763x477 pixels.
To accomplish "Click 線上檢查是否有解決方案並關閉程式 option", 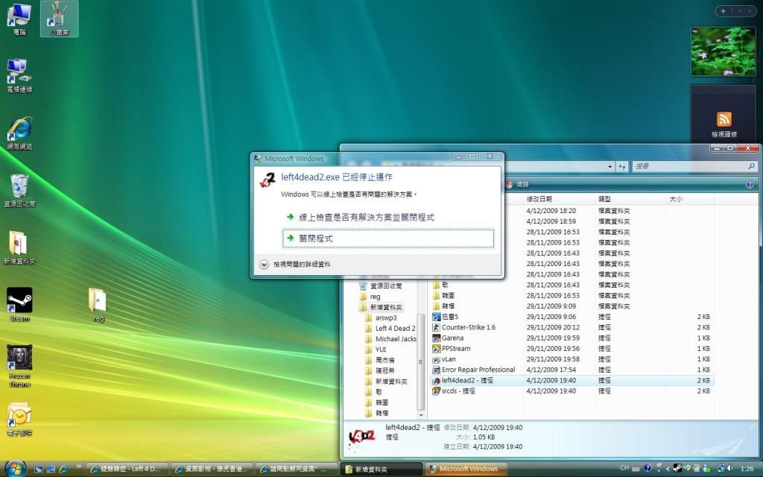I will (x=366, y=217).
